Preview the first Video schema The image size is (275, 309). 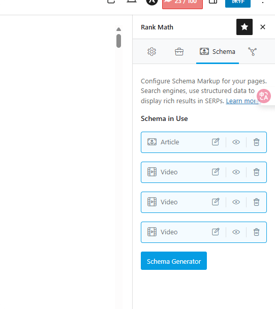click(x=236, y=172)
